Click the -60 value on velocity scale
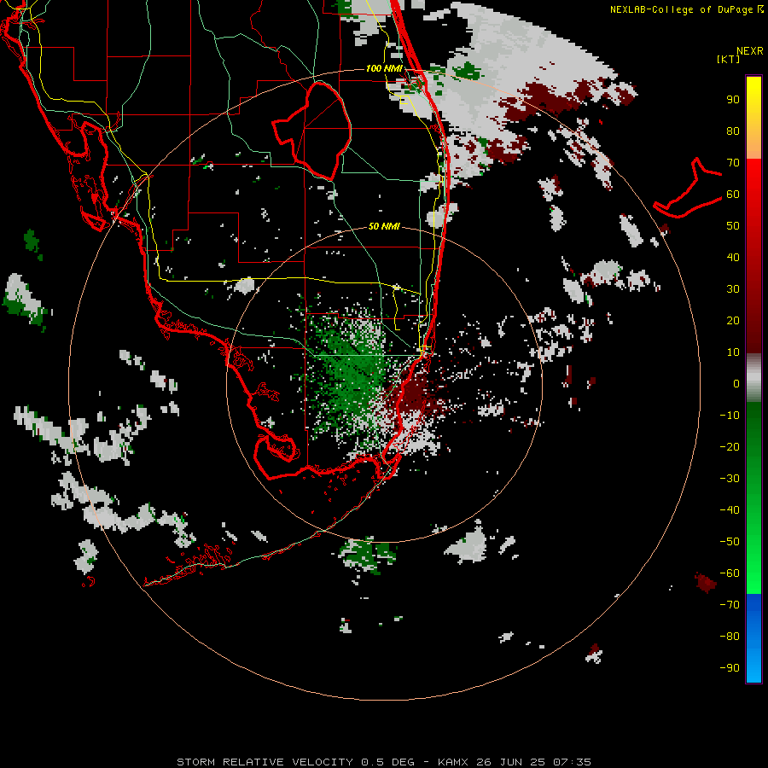768x768 pixels. pyautogui.click(x=730, y=573)
